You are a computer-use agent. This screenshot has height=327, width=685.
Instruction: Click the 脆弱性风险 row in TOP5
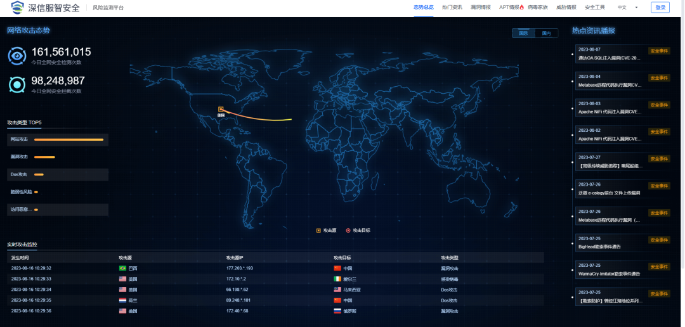coord(58,191)
